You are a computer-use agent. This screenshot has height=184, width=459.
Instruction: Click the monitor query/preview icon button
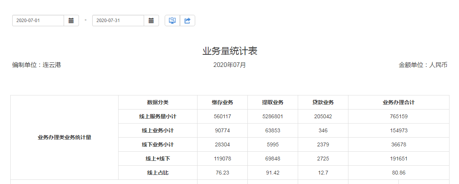(172, 21)
